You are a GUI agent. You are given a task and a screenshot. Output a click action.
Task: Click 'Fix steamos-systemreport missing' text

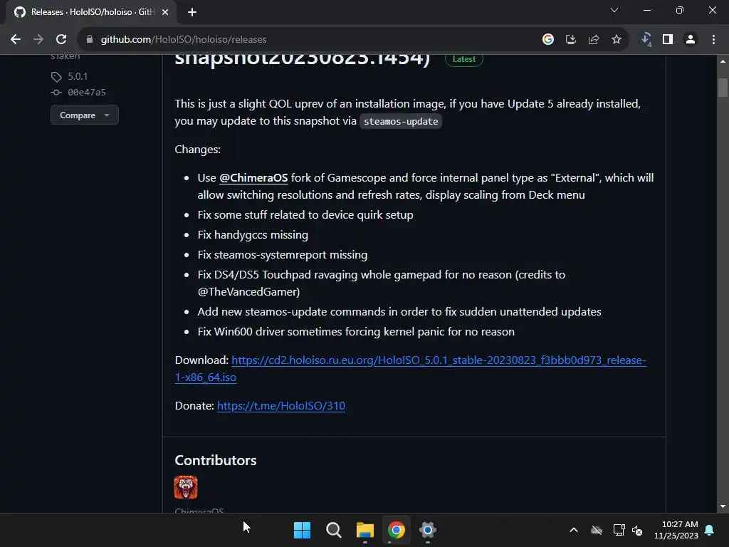tap(283, 255)
